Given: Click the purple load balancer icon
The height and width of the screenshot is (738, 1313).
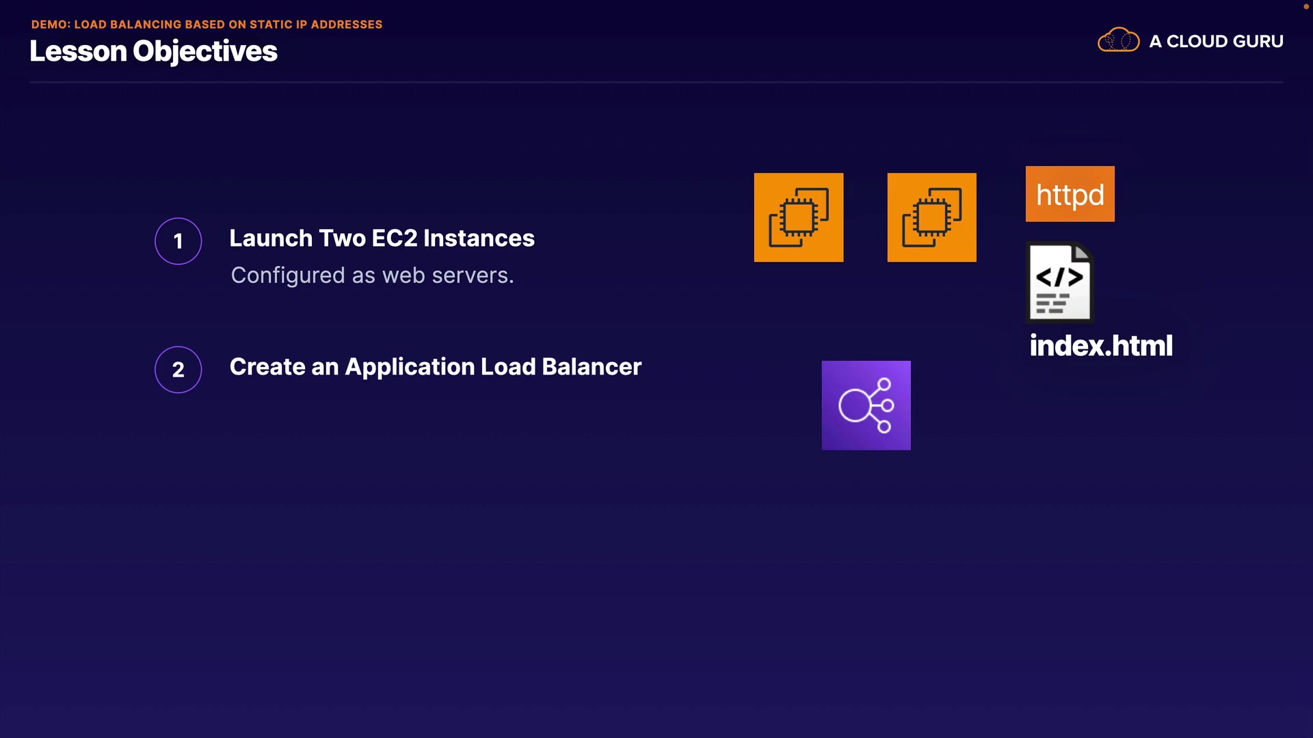Looking at the screenshot, I should click(x=866, y=405).
